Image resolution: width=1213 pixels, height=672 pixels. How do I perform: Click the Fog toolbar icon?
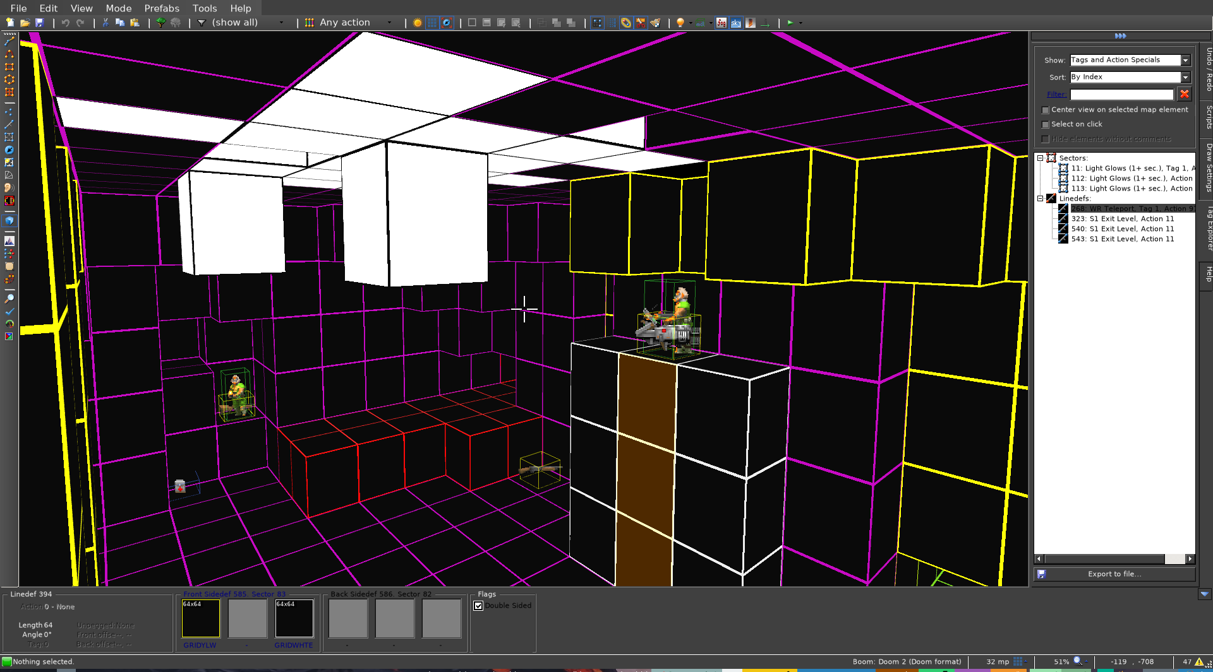point(721,23)
